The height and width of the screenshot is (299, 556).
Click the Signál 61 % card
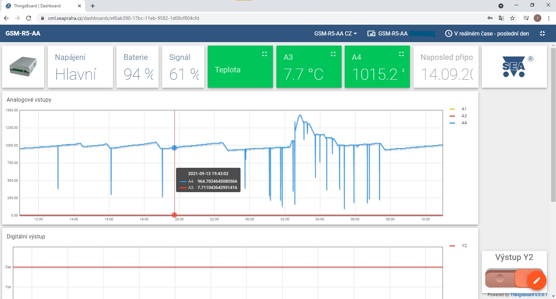click(183, 66)
